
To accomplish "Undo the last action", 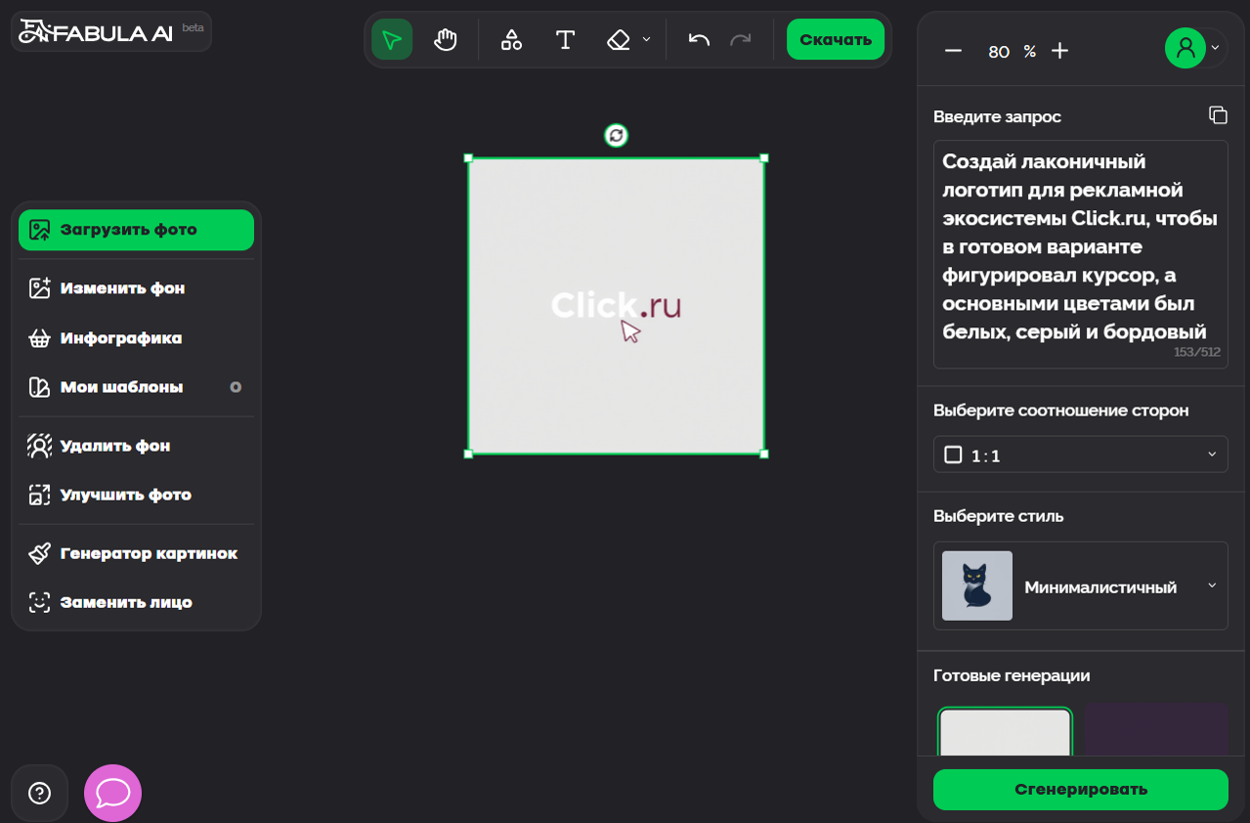I will pyautogui.click(x=699, y=40).
